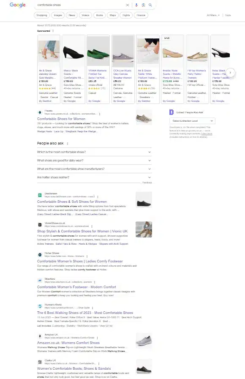Clear the search box with the X icon
The height and width of the screenshot is (379, 245).
click(128, 5)
